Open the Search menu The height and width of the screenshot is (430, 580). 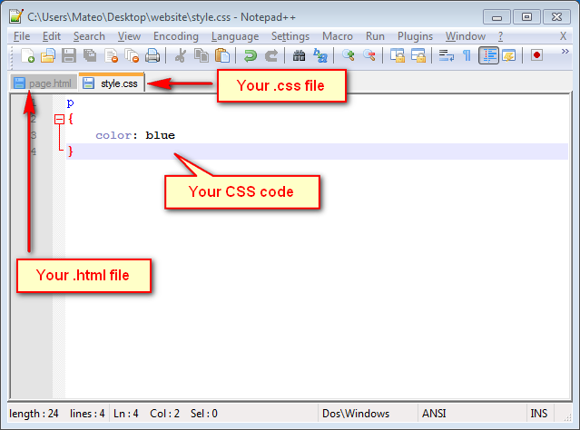(x=89, y=36)
